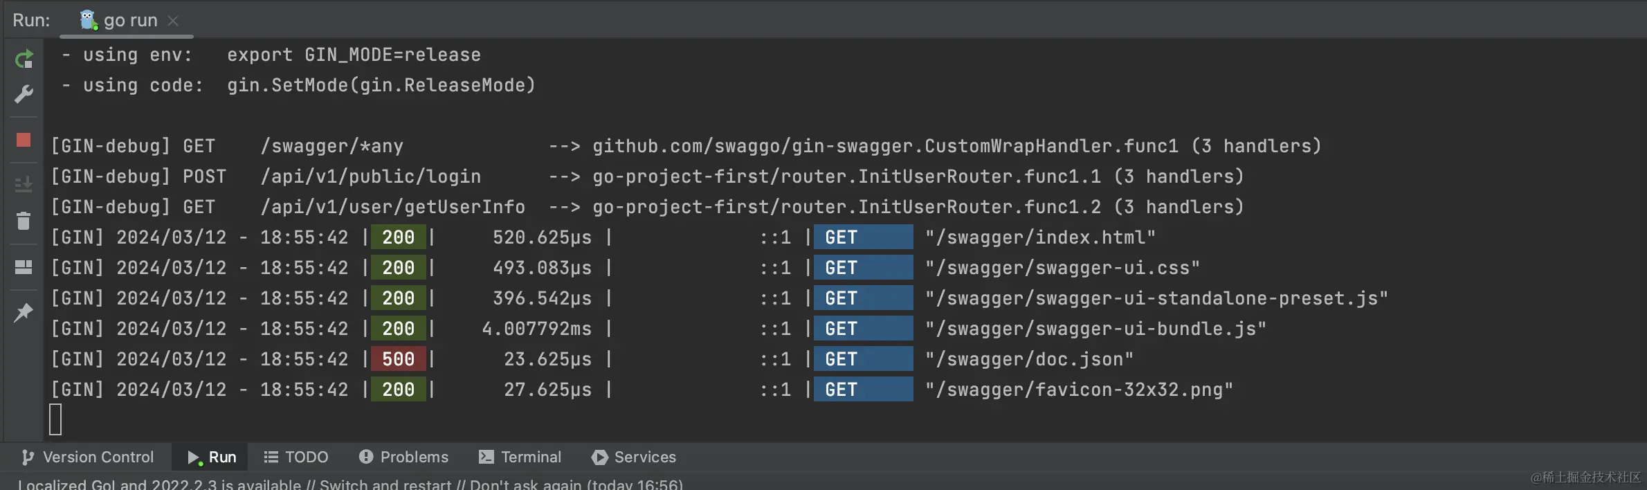Pin the run tab
The image size is (1647, 490).
click(x=24, y=312)
